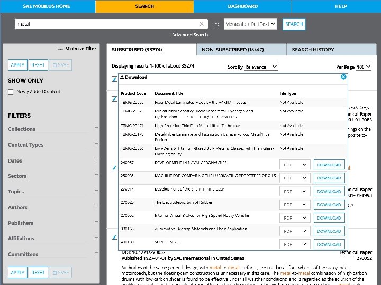The height and width of the screenshot is (285, 381).
Task: Open the Sort By Relevance dropdown
Action: pyautogui.click(x=261, y=66)
